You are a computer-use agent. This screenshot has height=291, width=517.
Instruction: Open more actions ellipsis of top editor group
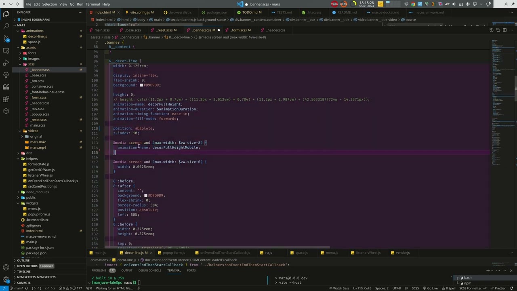tap(511, 12)
